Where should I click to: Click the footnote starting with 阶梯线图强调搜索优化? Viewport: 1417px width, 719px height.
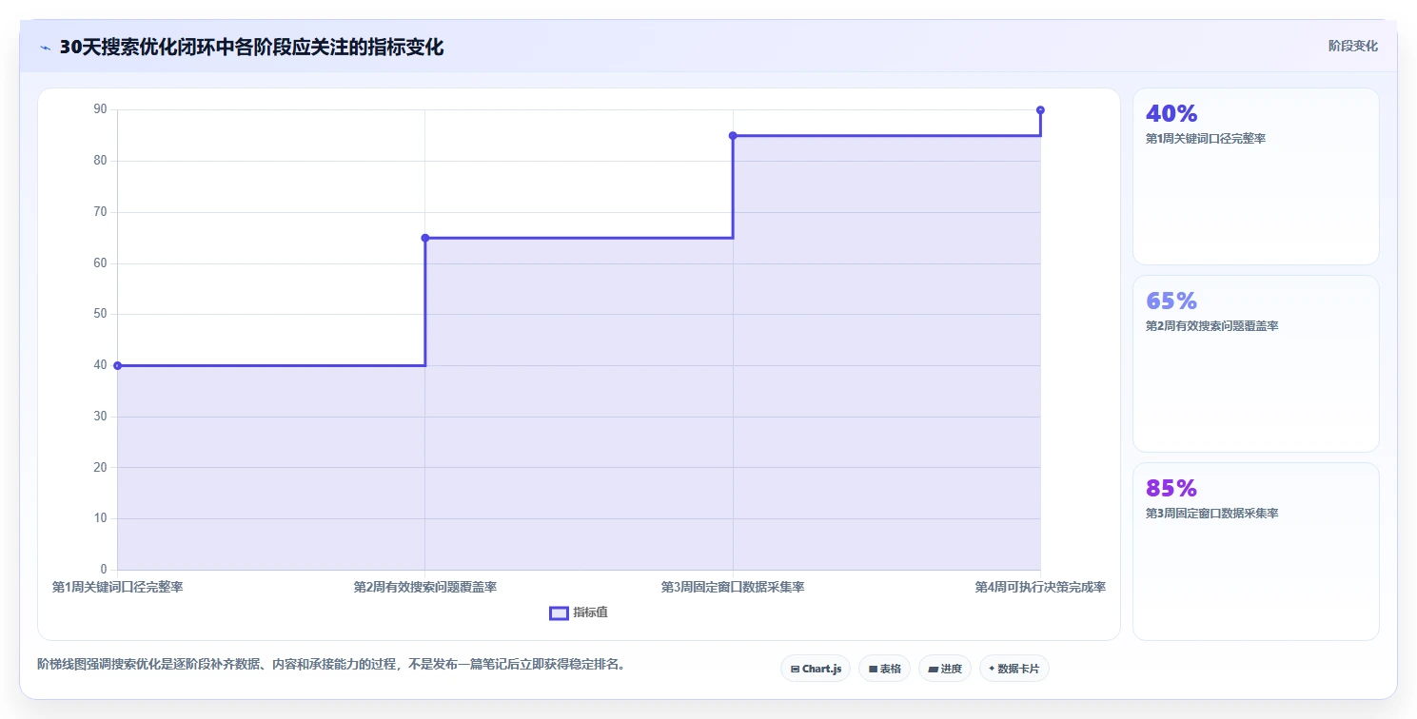[333, 664]
